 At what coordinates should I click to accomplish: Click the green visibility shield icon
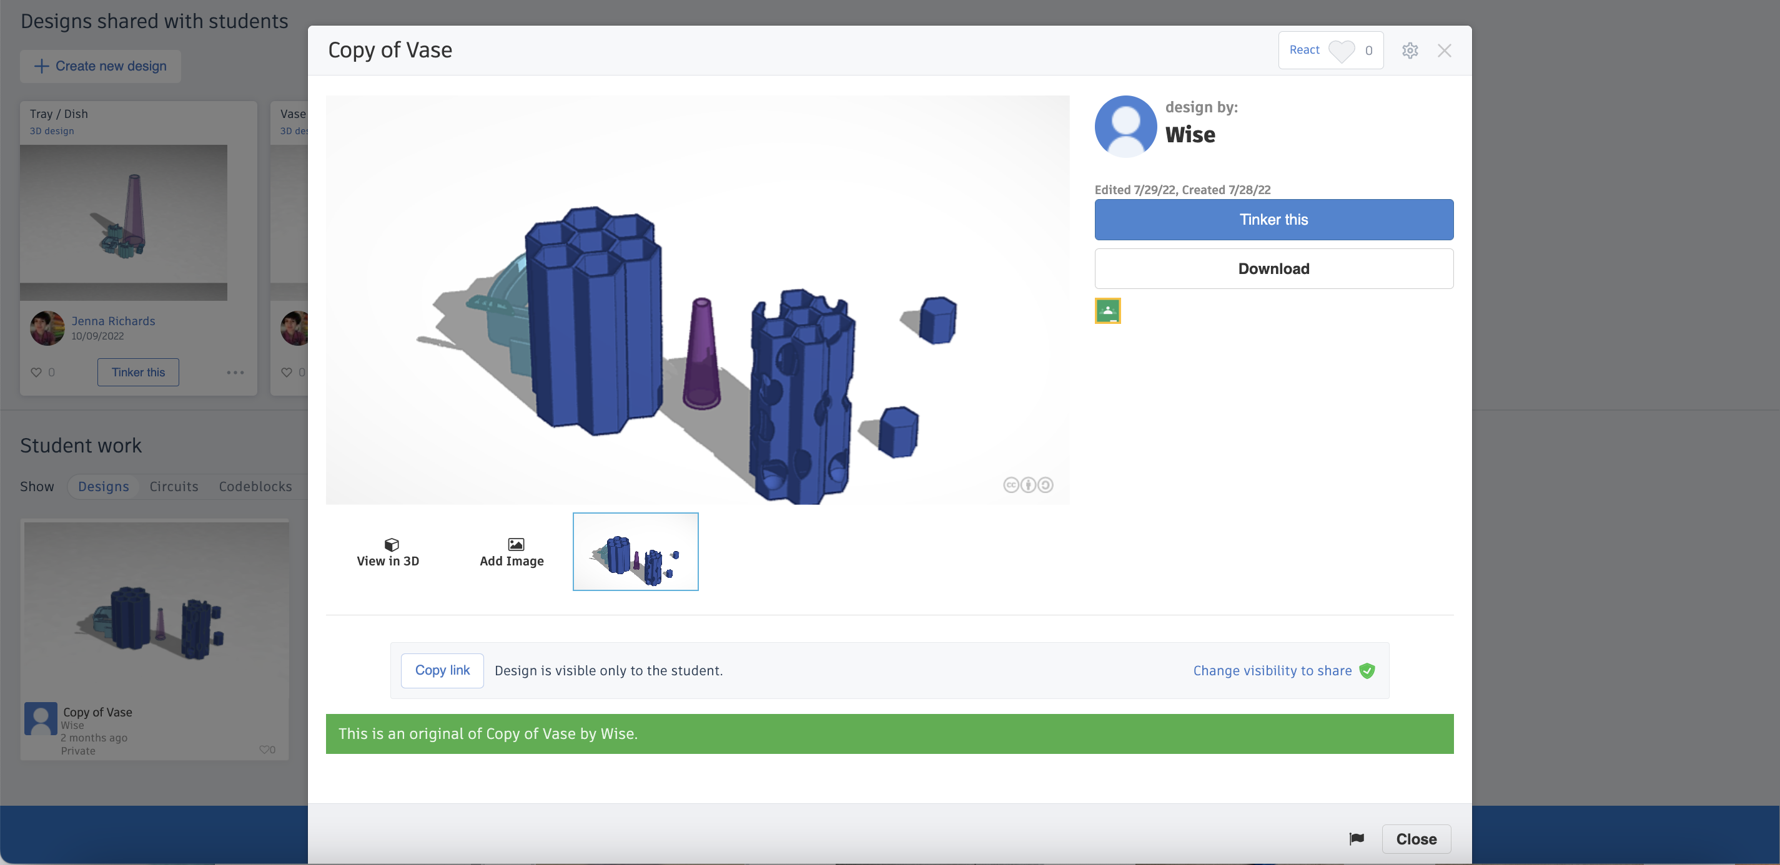[x=1367, y=670]
